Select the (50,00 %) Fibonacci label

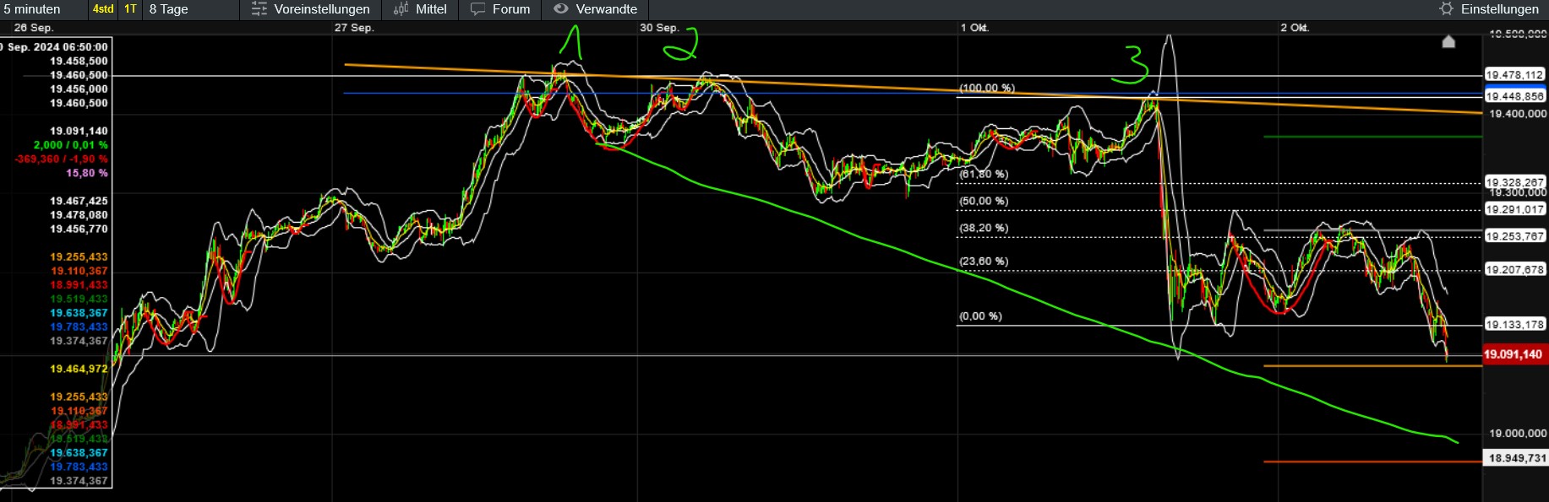984,201
